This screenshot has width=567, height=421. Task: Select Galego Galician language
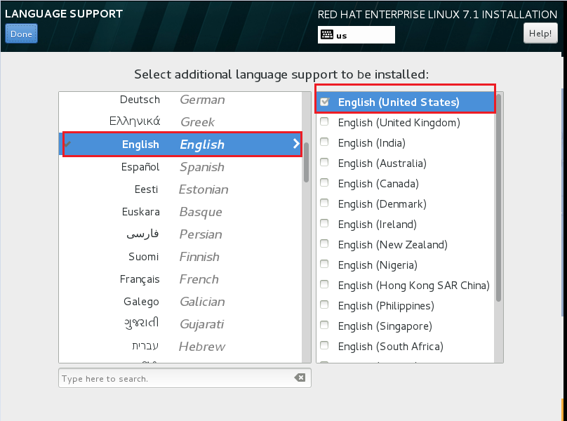tap(180, 301)
